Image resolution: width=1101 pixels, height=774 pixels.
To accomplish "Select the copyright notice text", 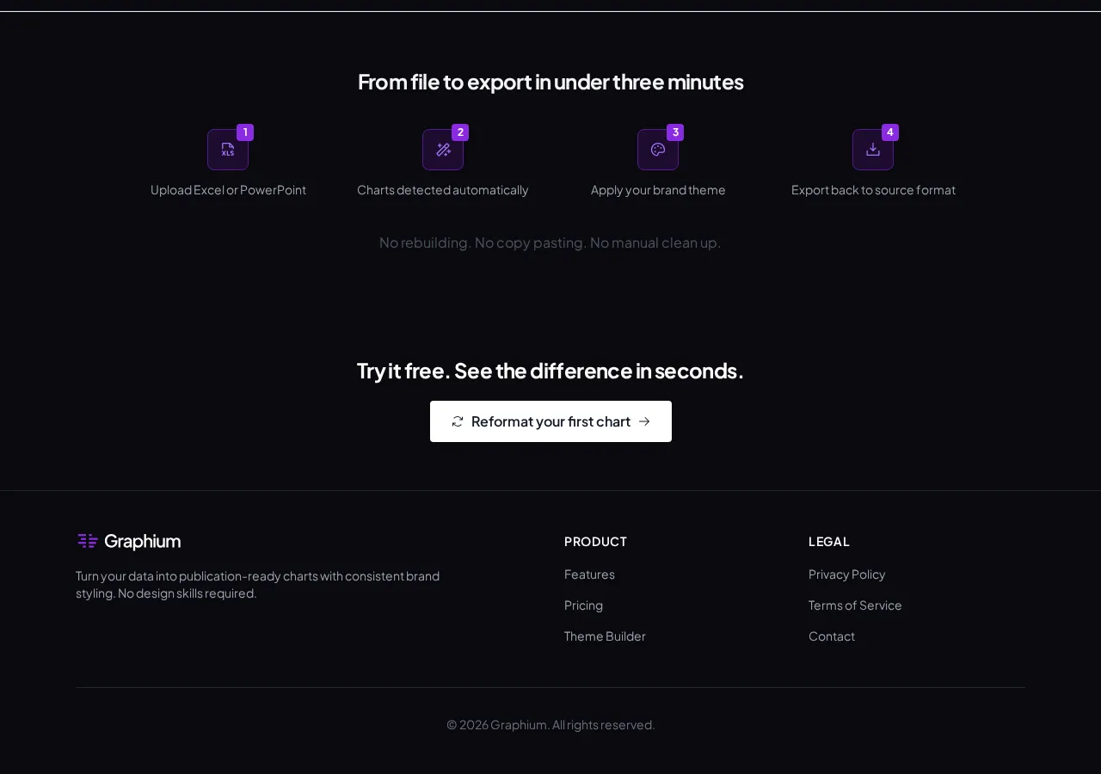I will 550,724.
